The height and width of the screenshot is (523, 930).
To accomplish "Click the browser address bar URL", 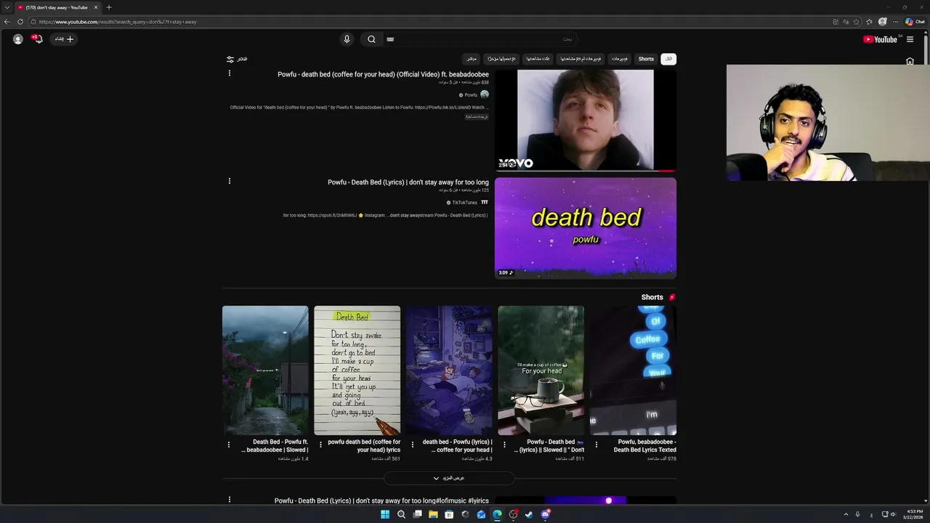I will pos(118,22).
